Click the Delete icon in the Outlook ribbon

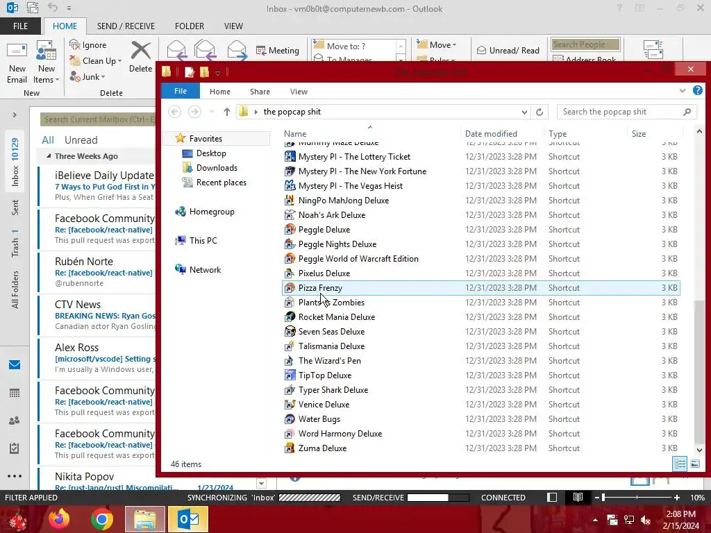[140, 57]
